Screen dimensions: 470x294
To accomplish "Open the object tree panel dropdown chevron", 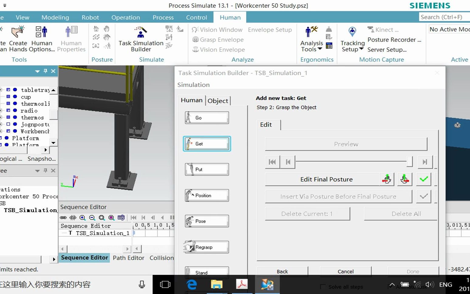I will click(37, 71).
